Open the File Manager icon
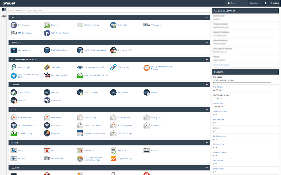The height and width of the screenshot is (175, 281). tap(13, 25)
